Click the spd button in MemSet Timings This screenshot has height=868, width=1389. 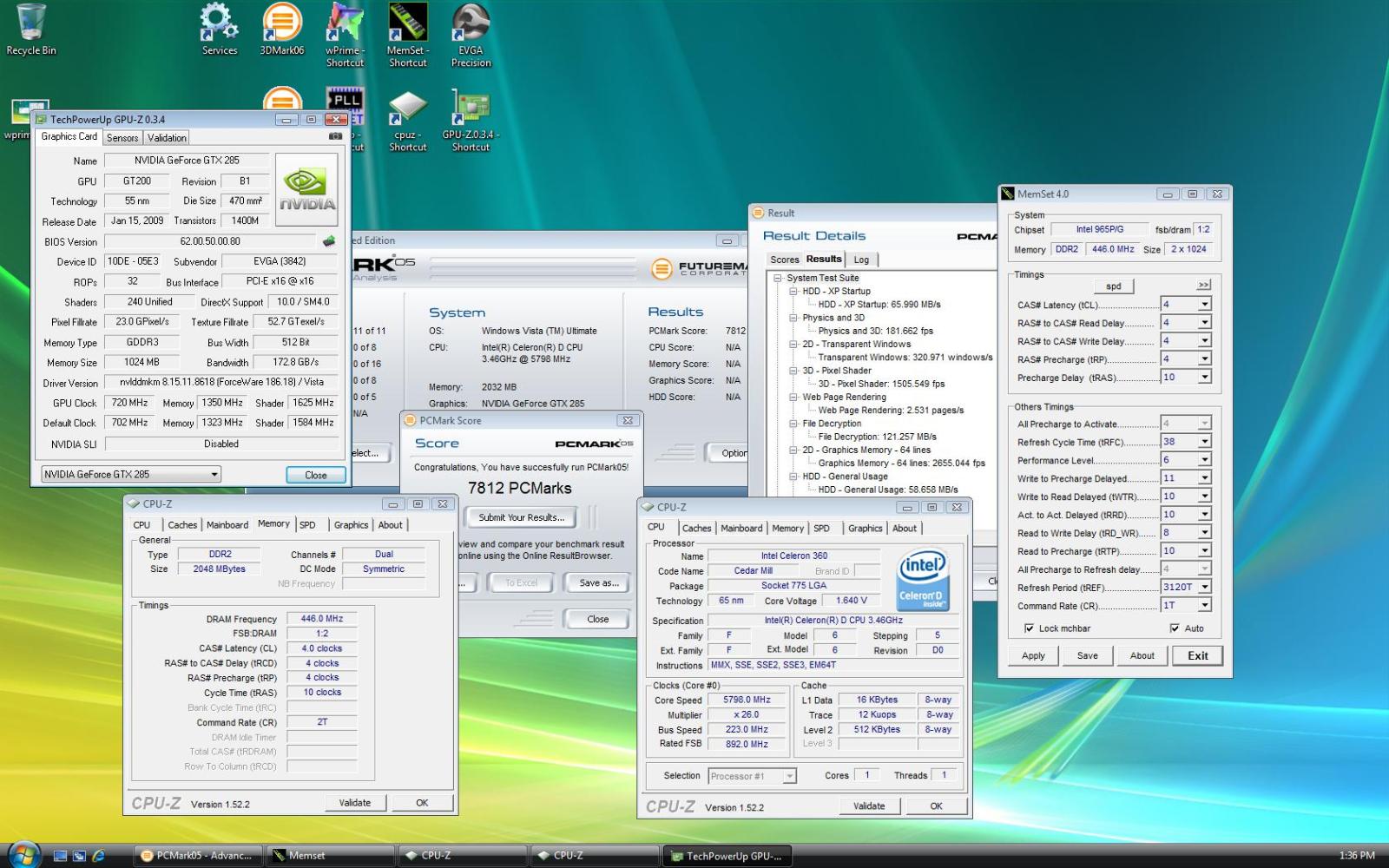(1113, 286)
